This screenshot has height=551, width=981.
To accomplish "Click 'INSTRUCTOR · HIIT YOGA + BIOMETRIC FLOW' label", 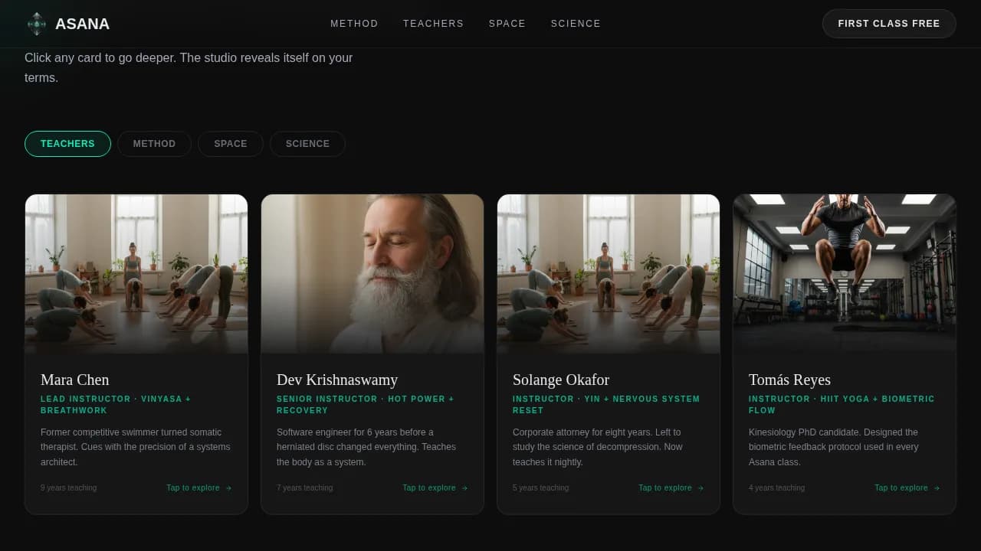I will (842, 405).
